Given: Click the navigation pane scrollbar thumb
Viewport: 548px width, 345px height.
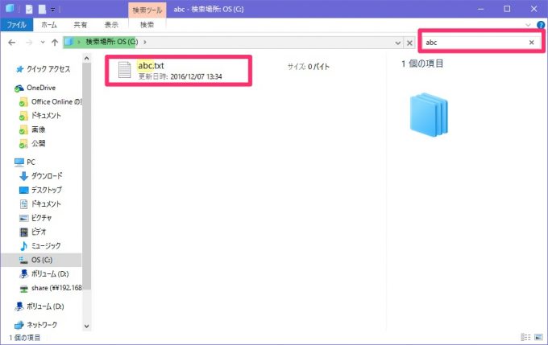Looking at the screenshot, I should pyautogui.click(x=87, y=176).
